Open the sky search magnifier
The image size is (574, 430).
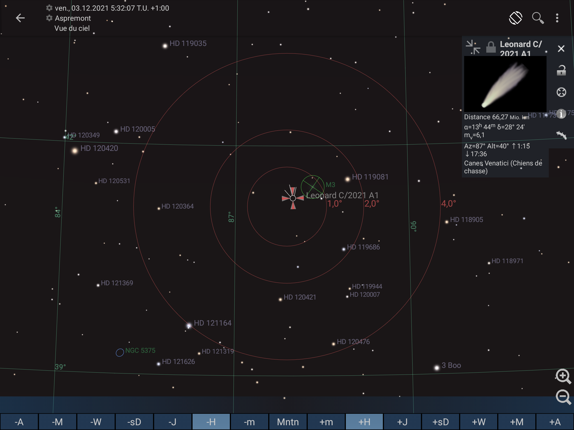coord(538,18)
